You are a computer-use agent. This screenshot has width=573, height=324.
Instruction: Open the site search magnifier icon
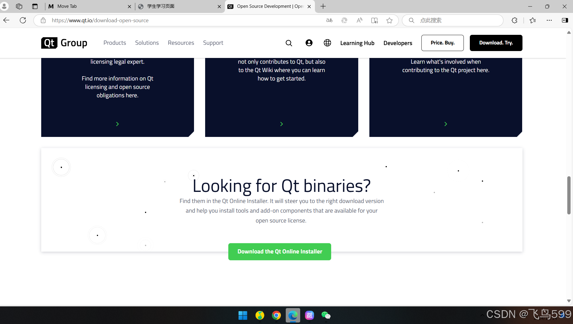point(289,43)
